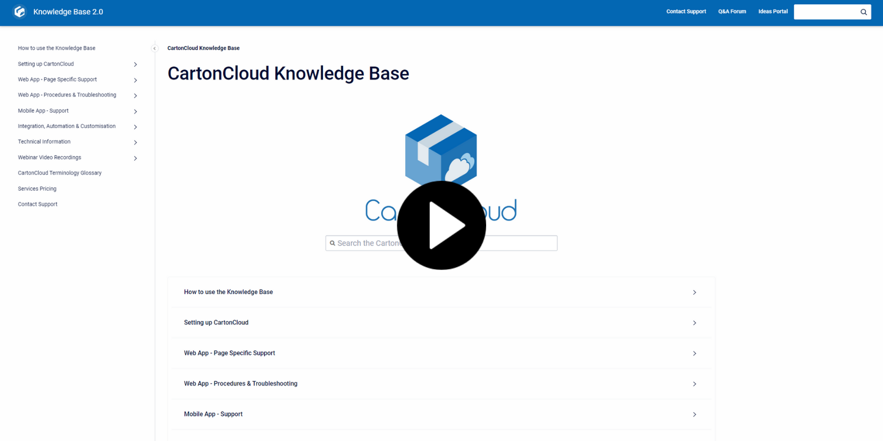Image resolution: width=883 pixels, height=441 pixels.
Task: Open Setting up CartonCloud sidebar link
Action: coord(46,64)
